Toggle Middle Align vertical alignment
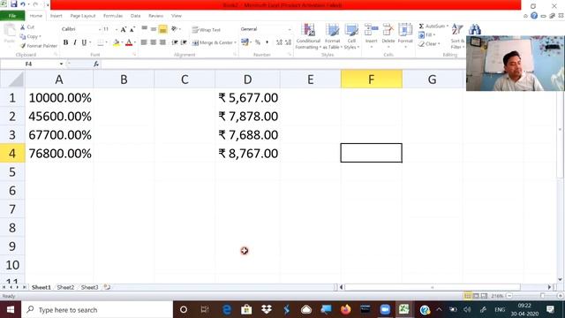 154,29
